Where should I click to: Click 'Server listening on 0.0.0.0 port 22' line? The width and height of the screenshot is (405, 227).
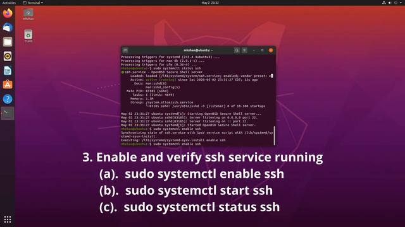[x=189, y=118]
